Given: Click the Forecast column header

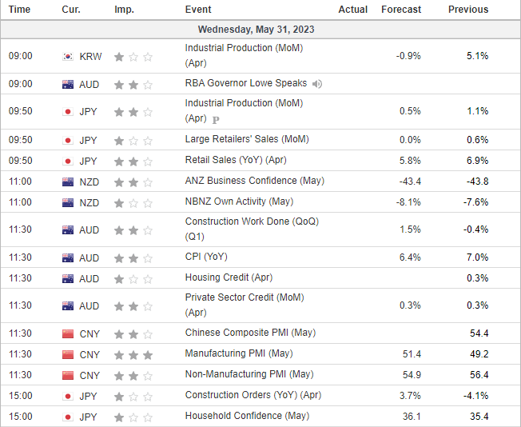Looking at the screenshot, I should tap(401, 10).
